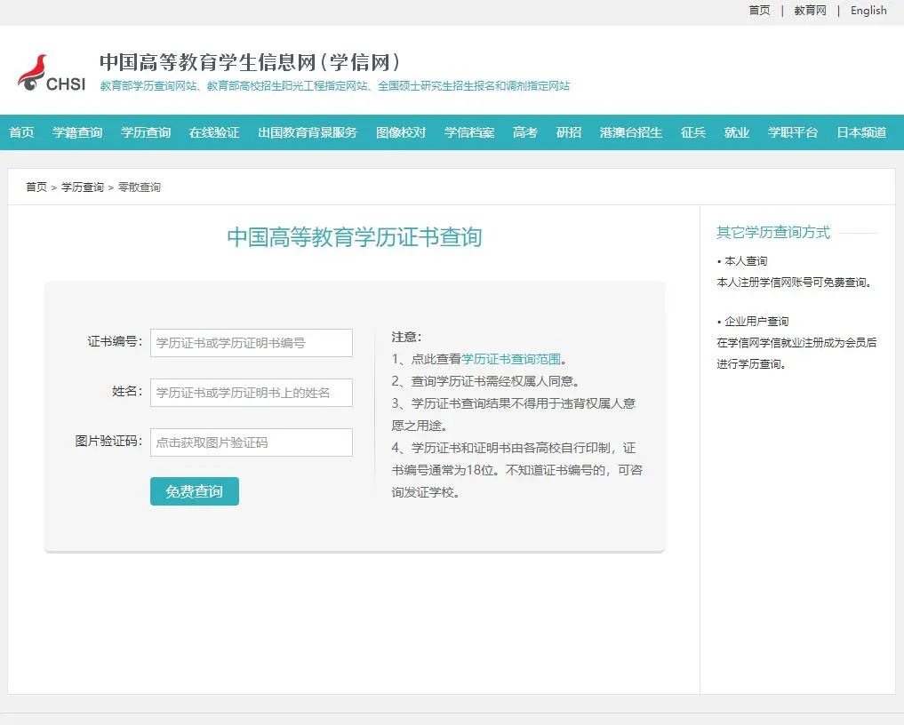Click the 中国高等教育学历证书查询 heading
This screenshot has width=904, height=725.
pyautogui.click(x=355, y=237)
